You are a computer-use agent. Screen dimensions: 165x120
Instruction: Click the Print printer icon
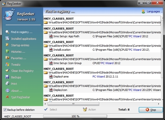(x=7, y=83)
